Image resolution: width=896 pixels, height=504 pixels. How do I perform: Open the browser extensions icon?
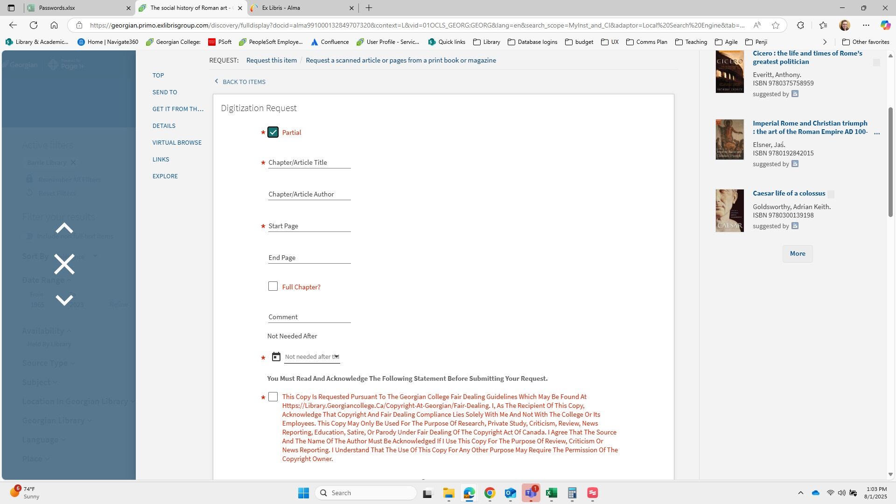click(800, 25)
